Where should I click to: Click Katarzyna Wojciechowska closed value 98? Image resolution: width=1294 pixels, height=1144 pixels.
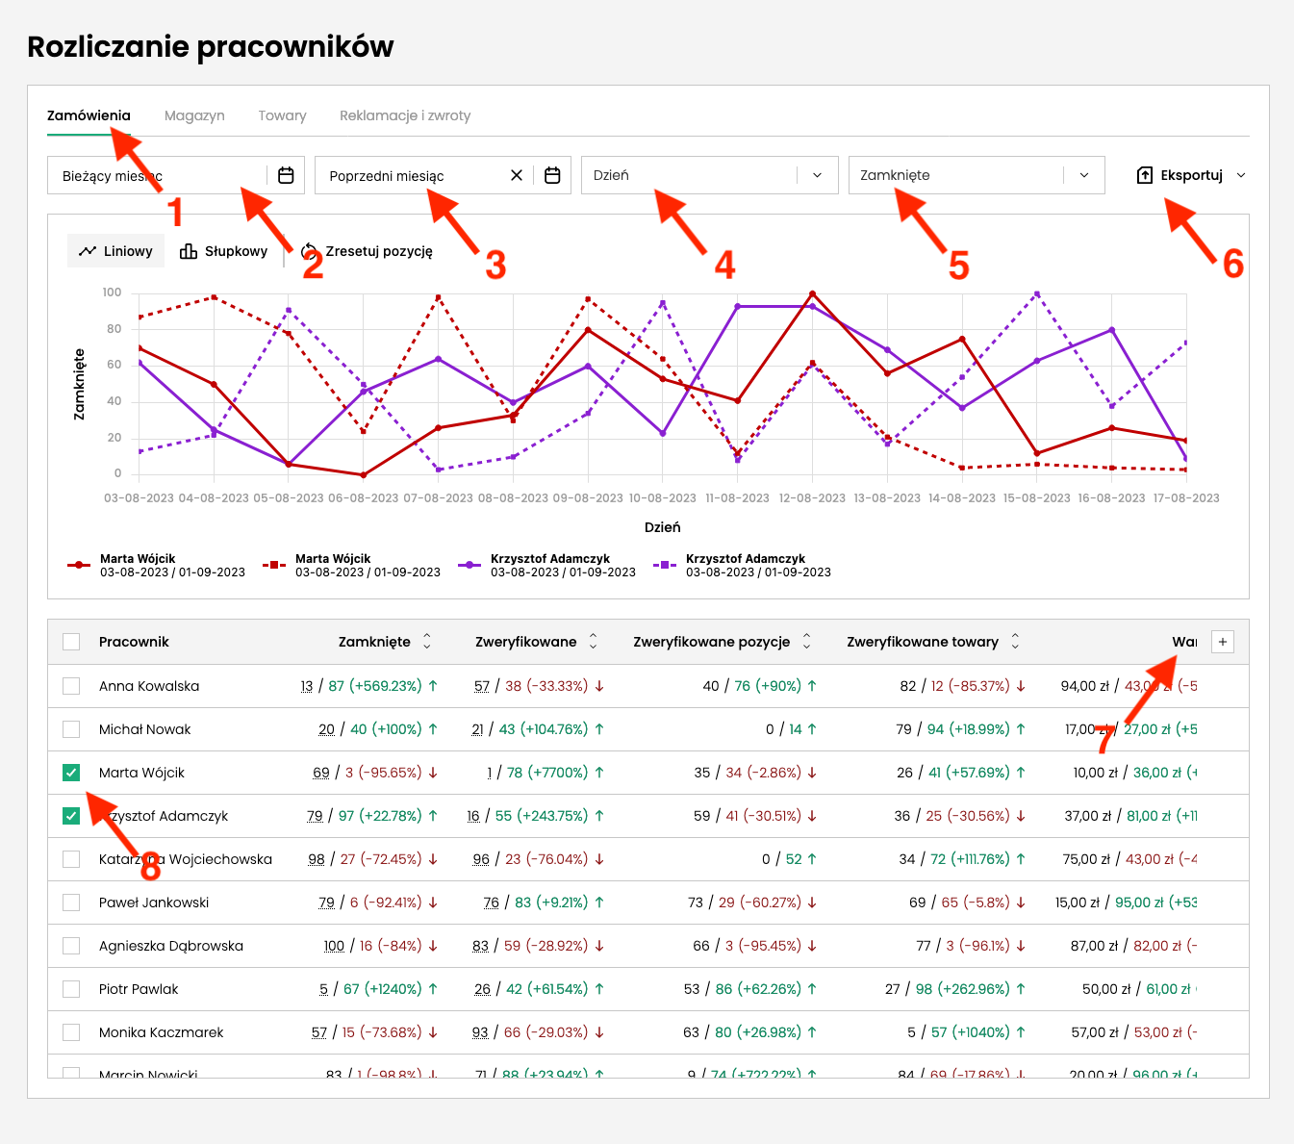(317, 859)
